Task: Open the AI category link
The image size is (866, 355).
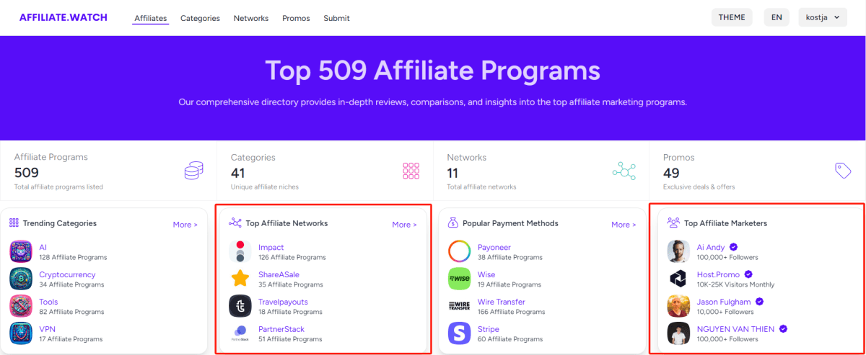Action: (x=43, y=247)
